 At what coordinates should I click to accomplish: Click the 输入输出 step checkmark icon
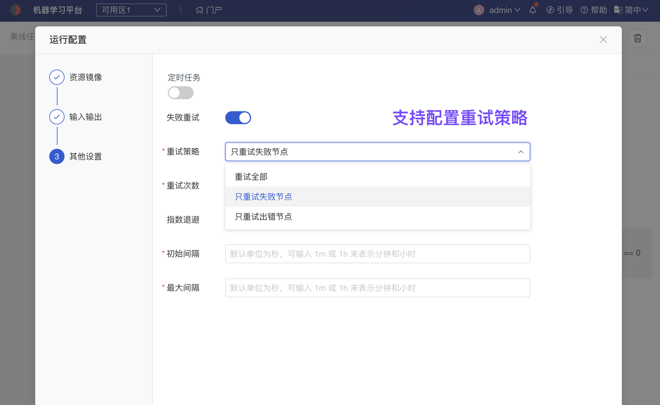tap(57, 117)
